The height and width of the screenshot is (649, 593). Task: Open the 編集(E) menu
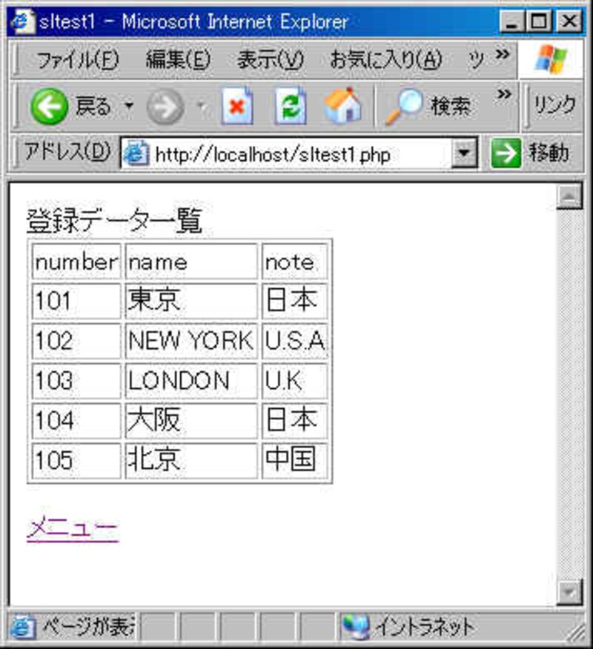[178, 59]
